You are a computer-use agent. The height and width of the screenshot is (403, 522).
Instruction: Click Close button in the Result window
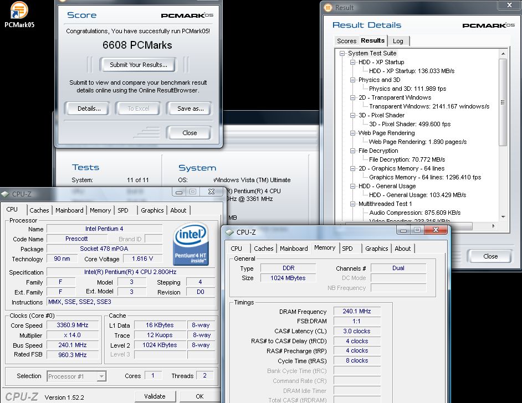pos(490,256)
